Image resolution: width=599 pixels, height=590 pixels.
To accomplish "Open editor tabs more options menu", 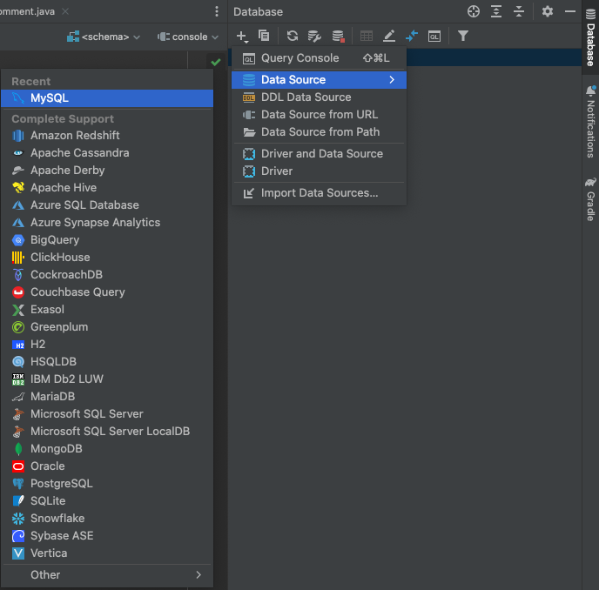I will [217, 11].
